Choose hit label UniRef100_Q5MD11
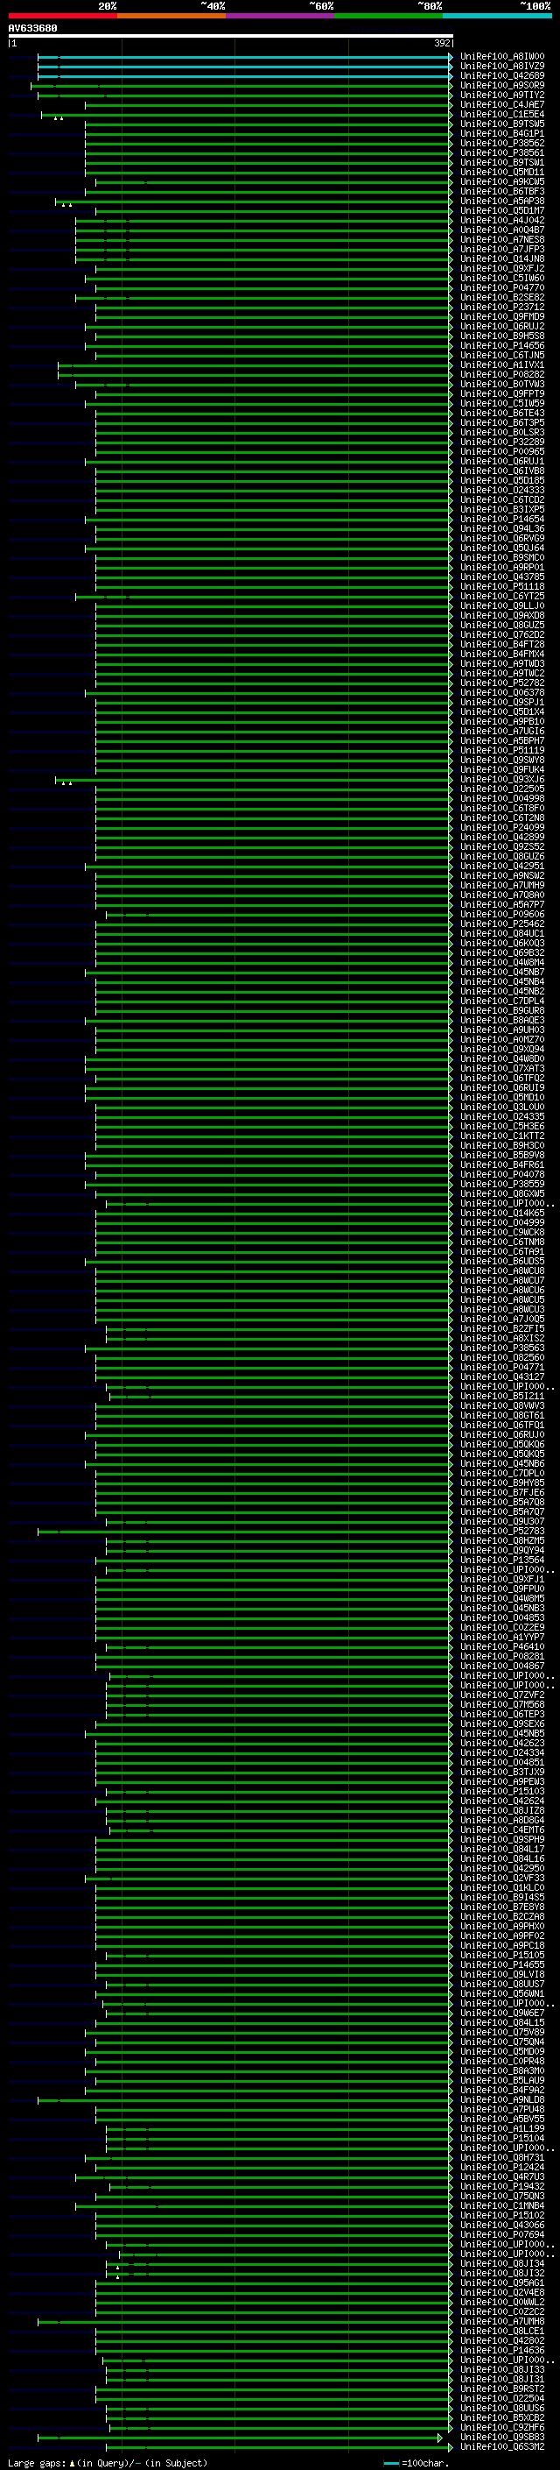Screen dimensions: 560x2470 pos(502,173)
